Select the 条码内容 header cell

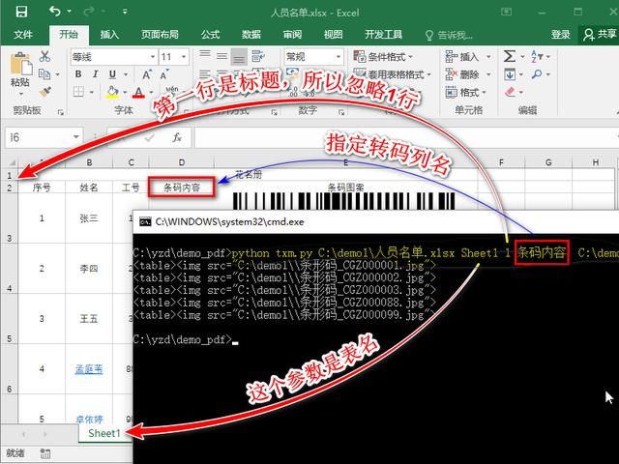coord(182,188)
